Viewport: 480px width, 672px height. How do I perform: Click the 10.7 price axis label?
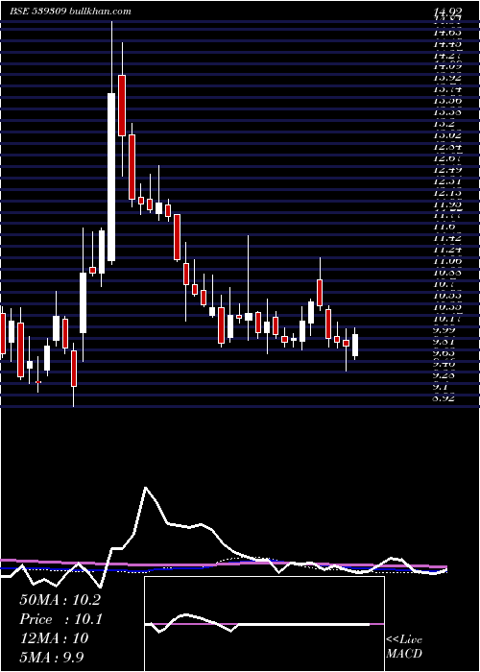pos(444,284)
